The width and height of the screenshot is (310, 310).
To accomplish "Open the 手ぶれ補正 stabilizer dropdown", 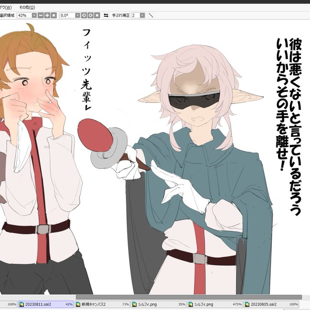I will (x=142, y=15).
